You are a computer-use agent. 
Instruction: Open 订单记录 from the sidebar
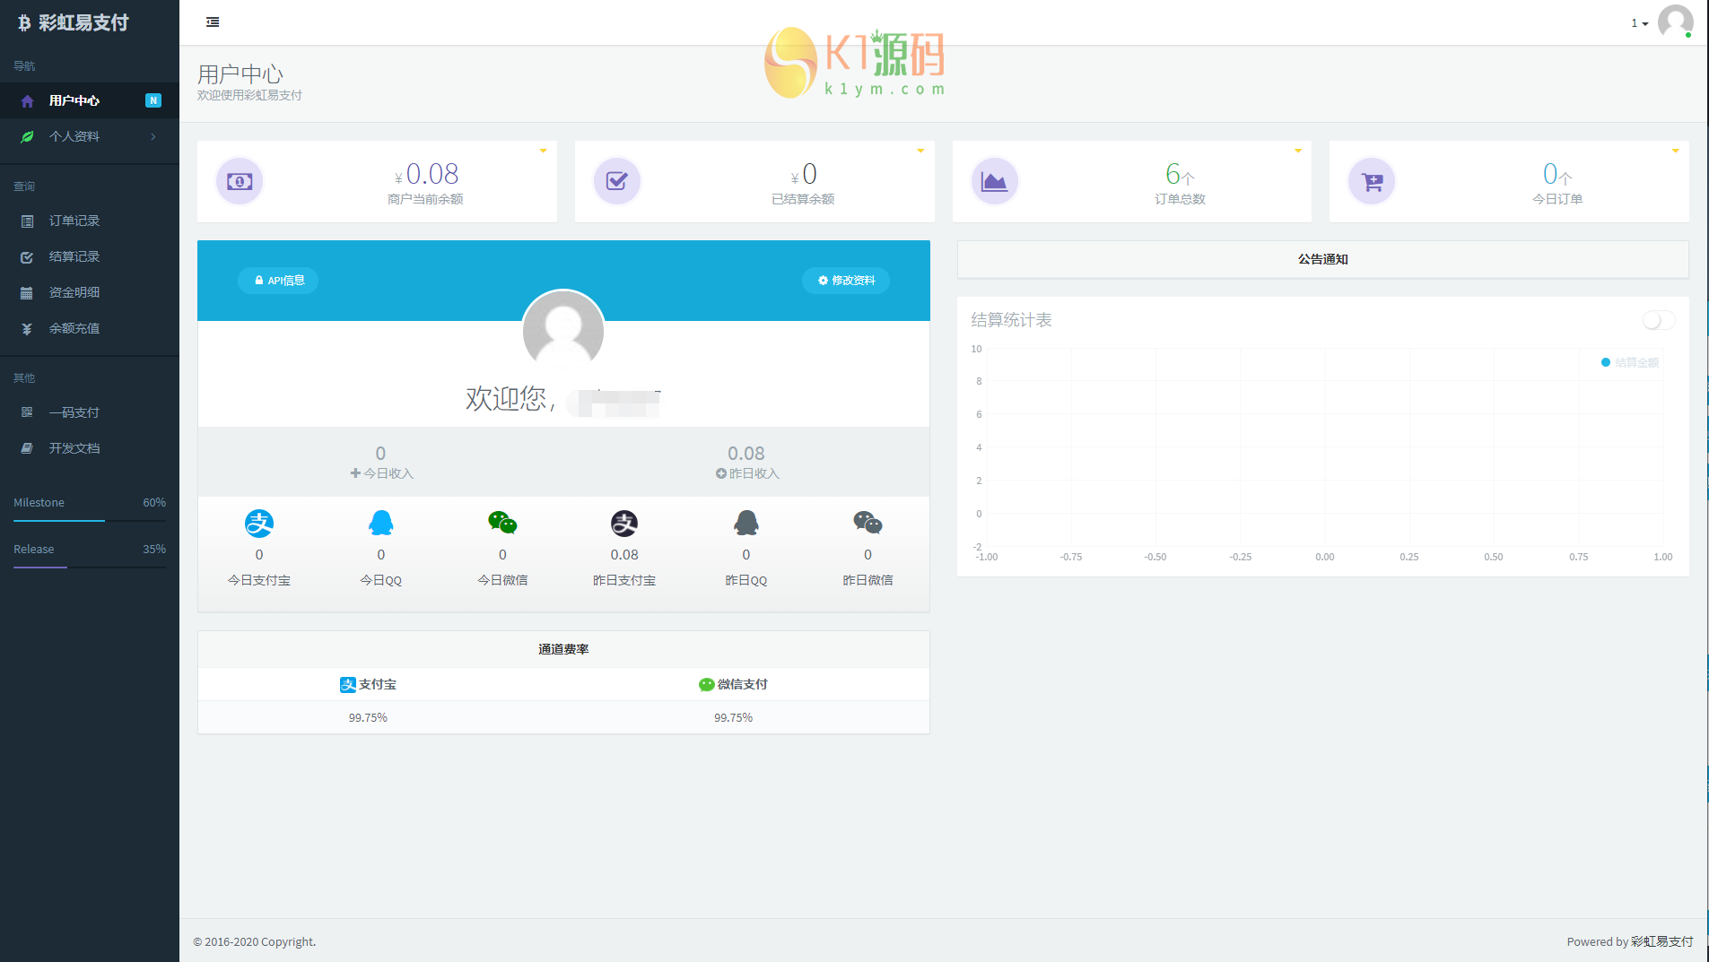coord(75,221)
